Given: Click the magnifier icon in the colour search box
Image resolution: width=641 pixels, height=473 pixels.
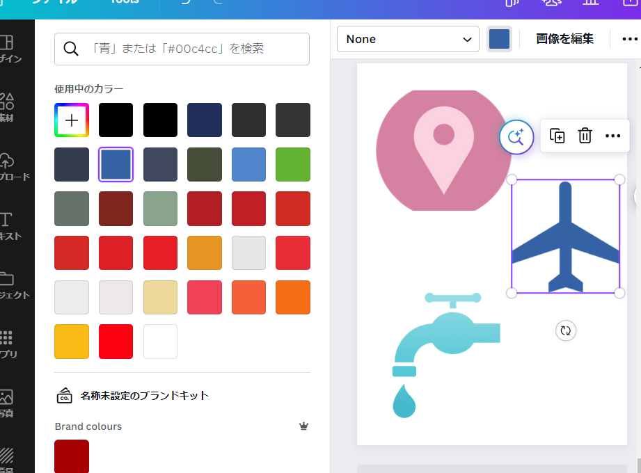Looking at the screenshot, I should point(71,49).
